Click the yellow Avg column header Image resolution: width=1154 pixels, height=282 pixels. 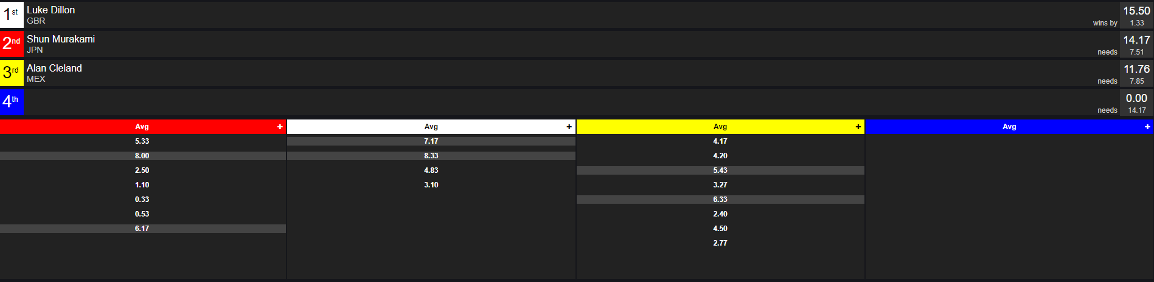coord(720,127)
